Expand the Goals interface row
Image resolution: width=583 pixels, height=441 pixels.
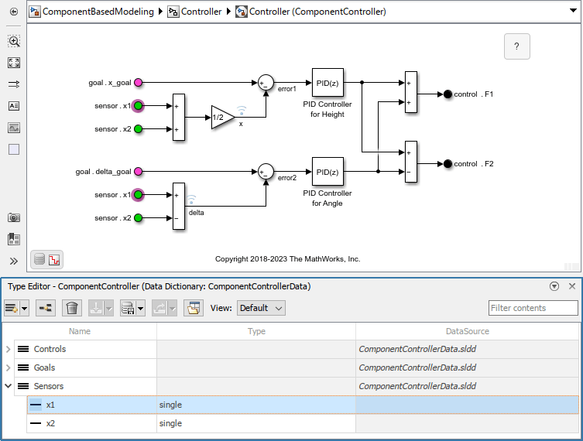coord(9,367)
